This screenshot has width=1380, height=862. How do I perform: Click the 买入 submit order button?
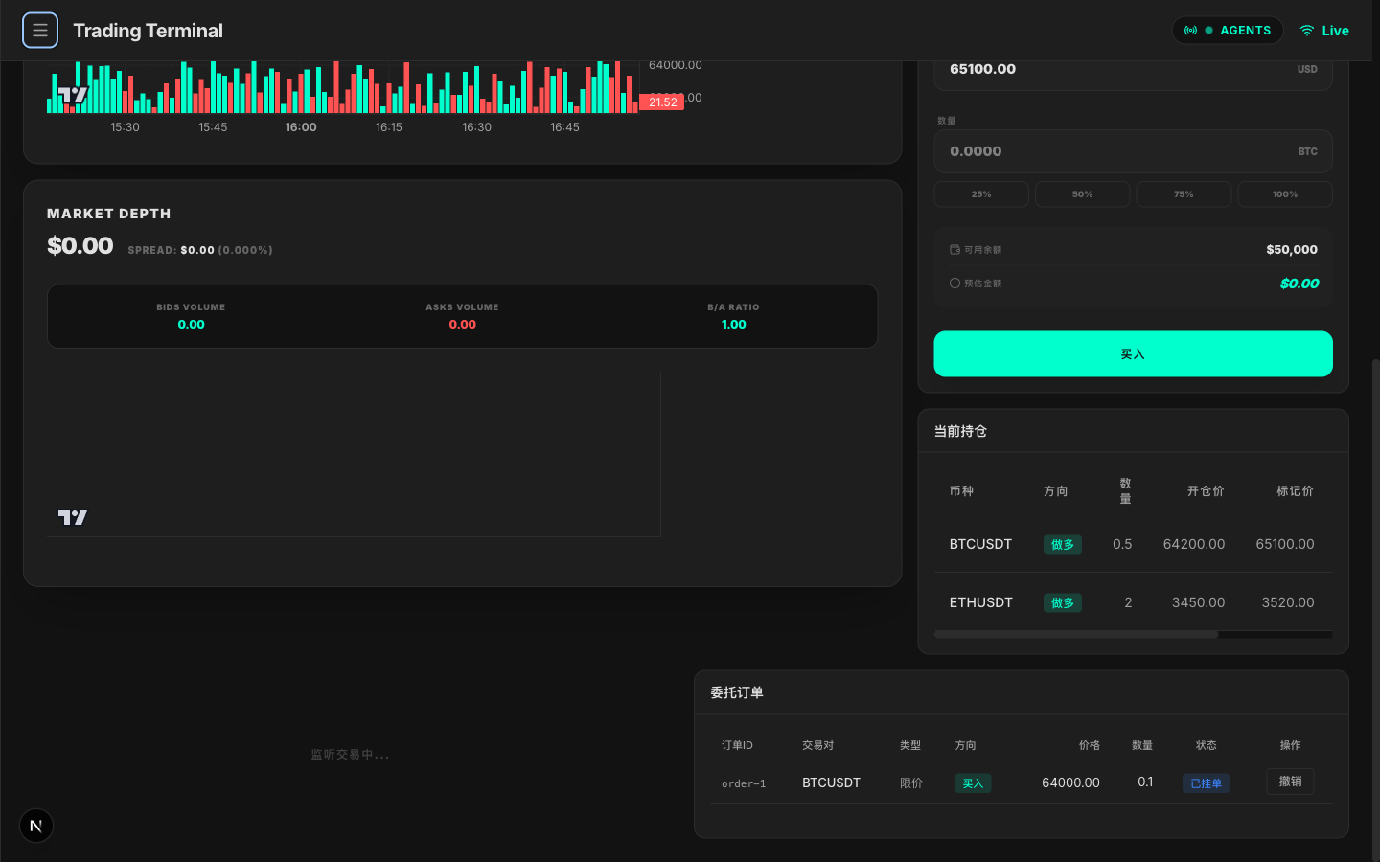(1133, 354)
